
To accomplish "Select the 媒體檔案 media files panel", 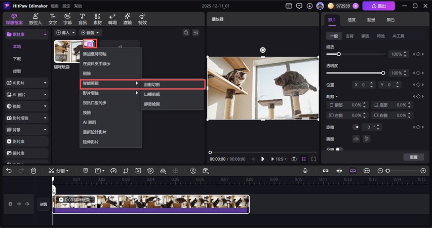I will pos(14,19).
